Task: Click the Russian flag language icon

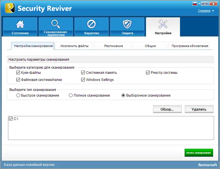Action: tap(195, 3)
